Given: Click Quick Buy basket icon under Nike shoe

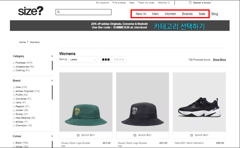Looking at the screenshot, I should [191, 135].
